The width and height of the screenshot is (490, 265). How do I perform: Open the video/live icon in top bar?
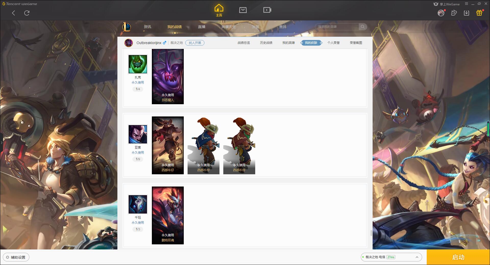click(267, 10)
